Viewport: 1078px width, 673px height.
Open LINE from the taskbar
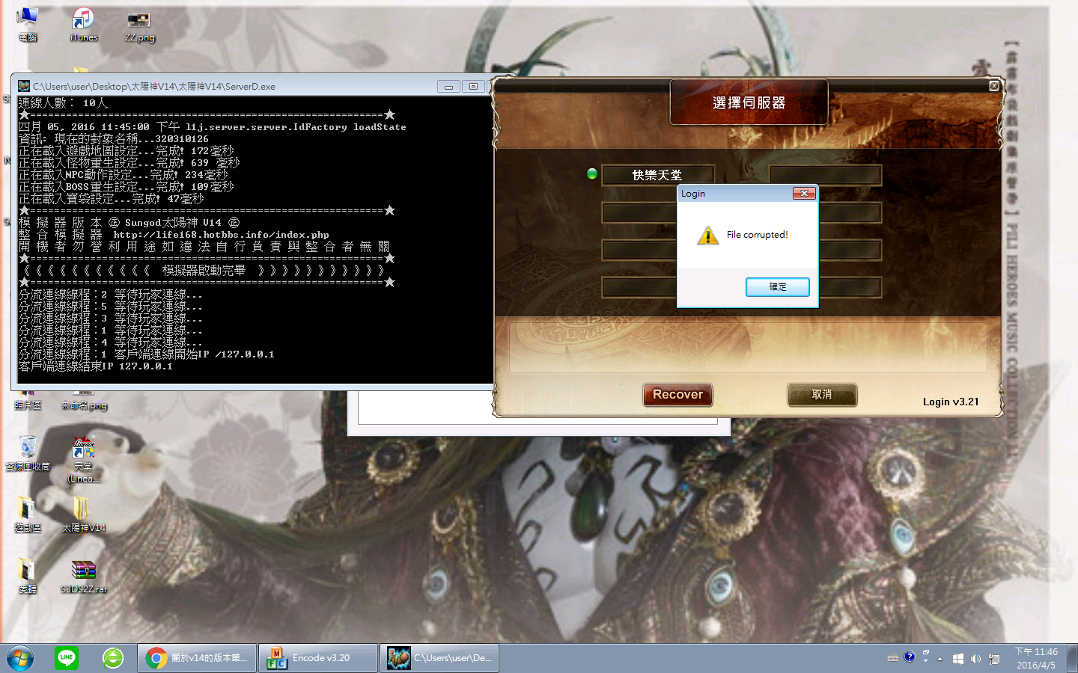click(x=67, y=658)
